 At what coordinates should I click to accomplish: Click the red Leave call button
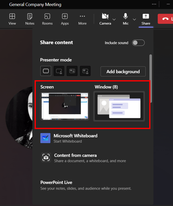pyautogui.click(x=165, y=19)
